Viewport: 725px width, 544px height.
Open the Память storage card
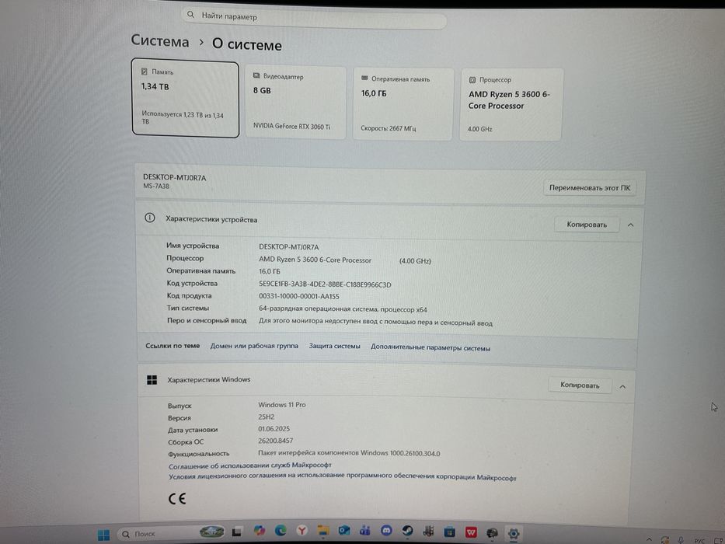click(x=186, y=98)
